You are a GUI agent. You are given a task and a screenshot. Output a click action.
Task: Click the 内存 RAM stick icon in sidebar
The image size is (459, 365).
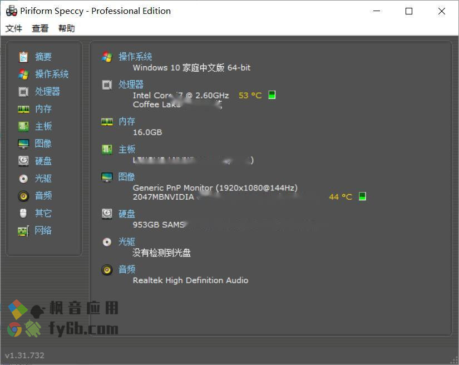pyautogui.click(x=23, y=109)
